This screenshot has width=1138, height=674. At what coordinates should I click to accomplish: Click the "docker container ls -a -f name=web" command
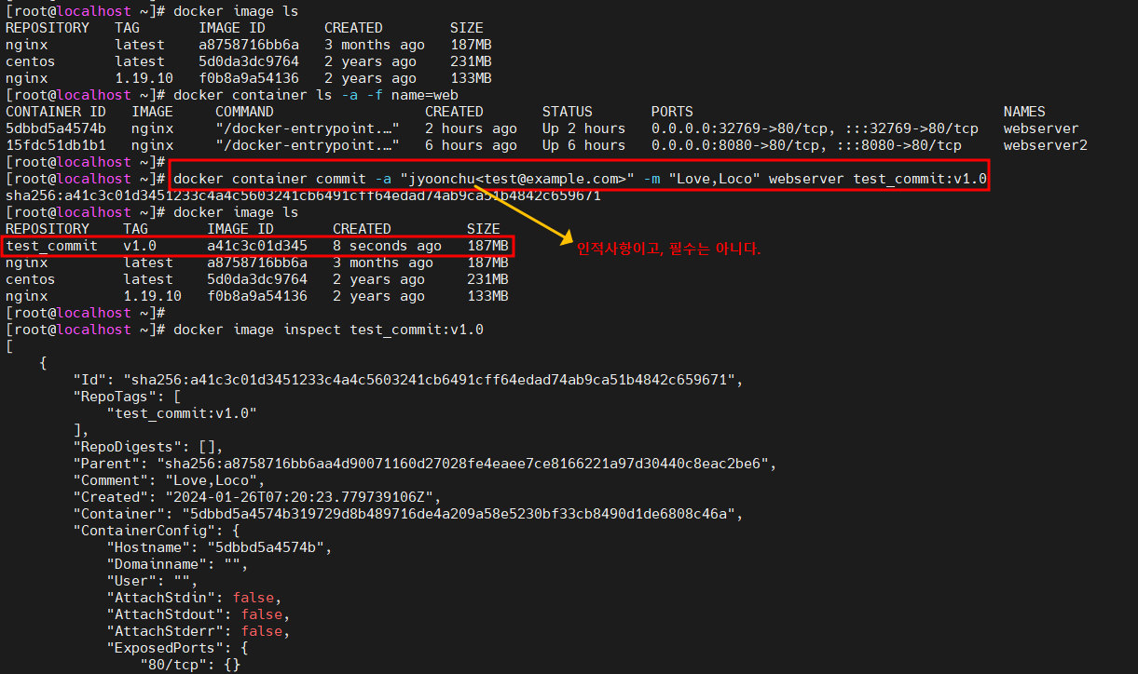(316, 95)
